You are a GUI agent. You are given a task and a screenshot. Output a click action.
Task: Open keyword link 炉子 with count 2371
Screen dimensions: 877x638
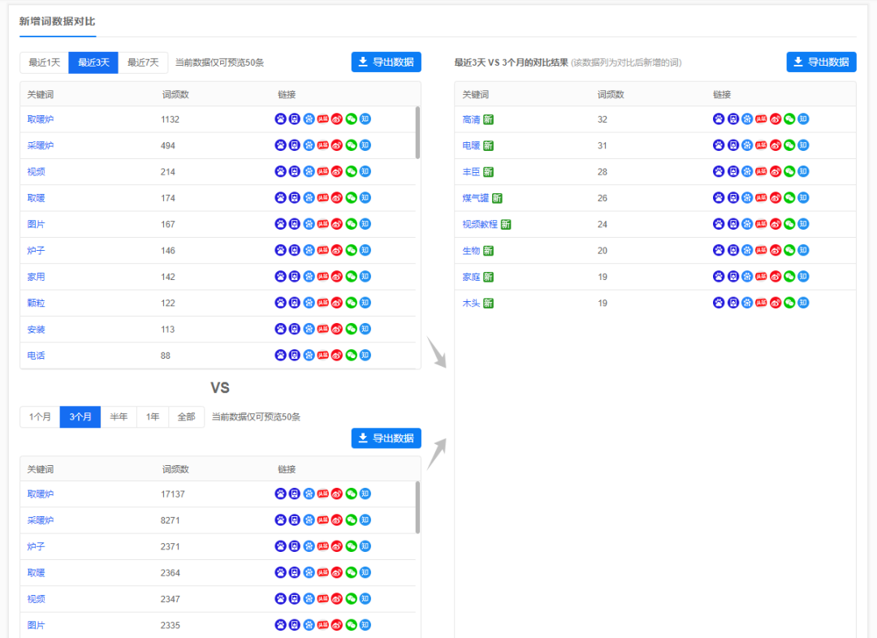pyautogui.click(x=36, y=546)
